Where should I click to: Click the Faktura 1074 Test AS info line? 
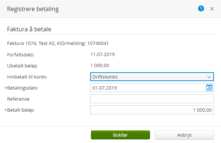(x=58, y=43)
